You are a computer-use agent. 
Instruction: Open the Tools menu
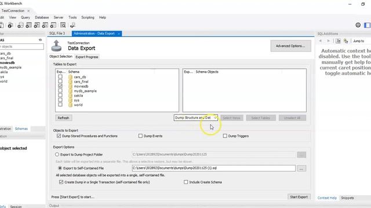(x=72, y=17)
